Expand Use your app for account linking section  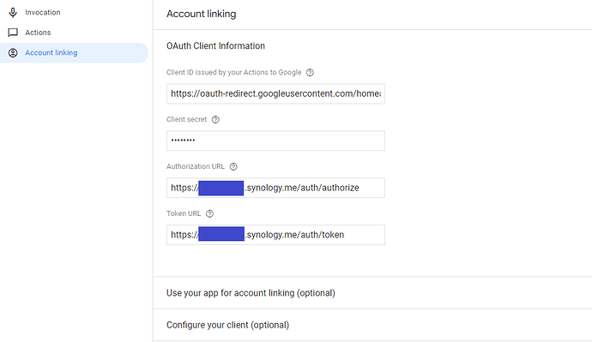tap(372, 293)
